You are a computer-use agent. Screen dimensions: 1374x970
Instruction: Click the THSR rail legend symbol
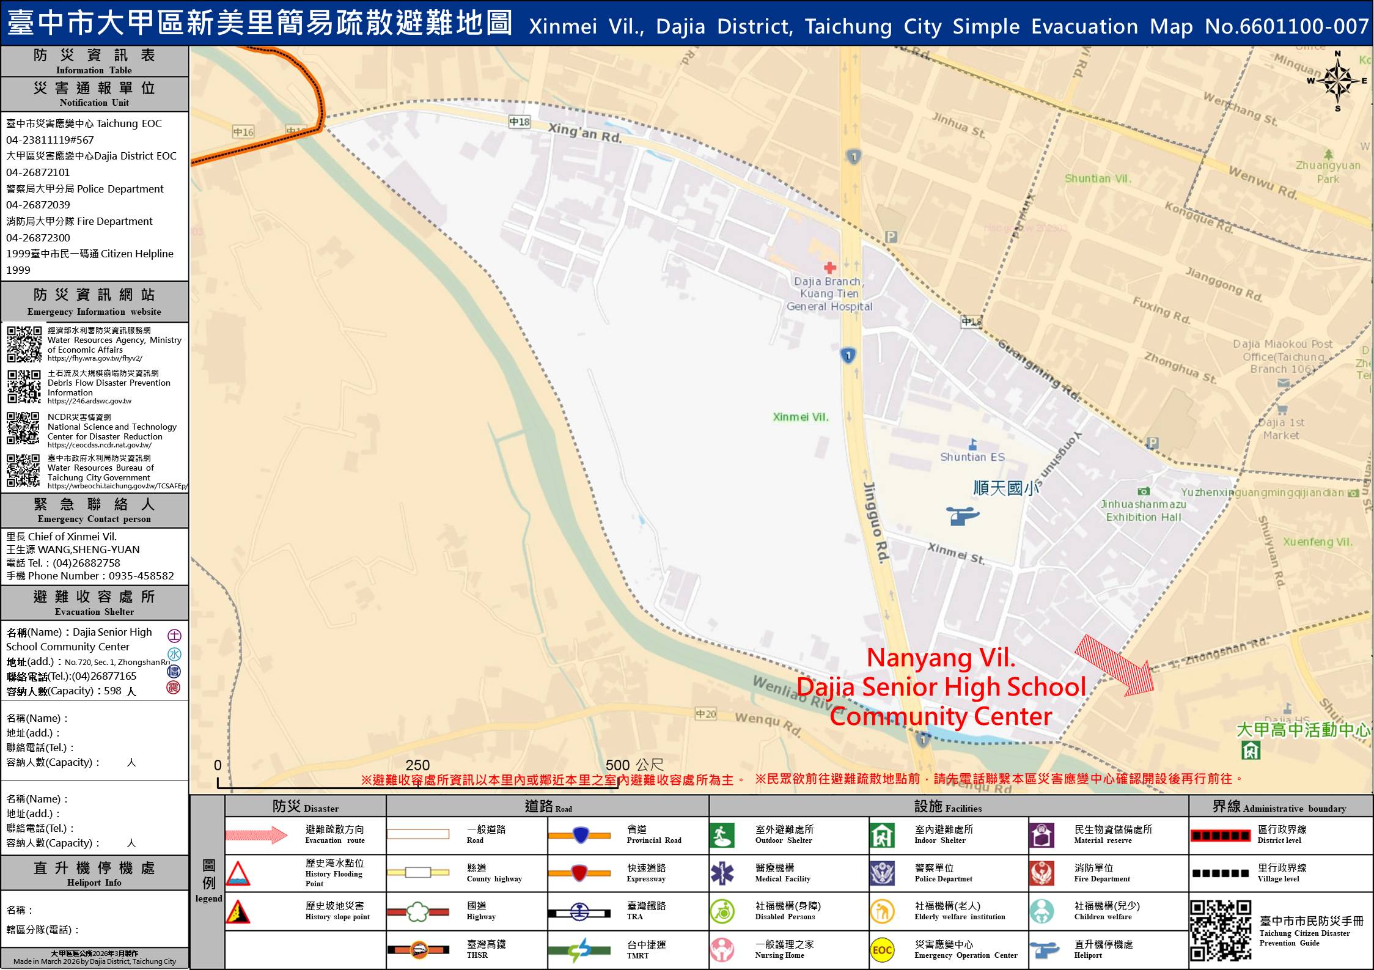[x=418, y=950]
